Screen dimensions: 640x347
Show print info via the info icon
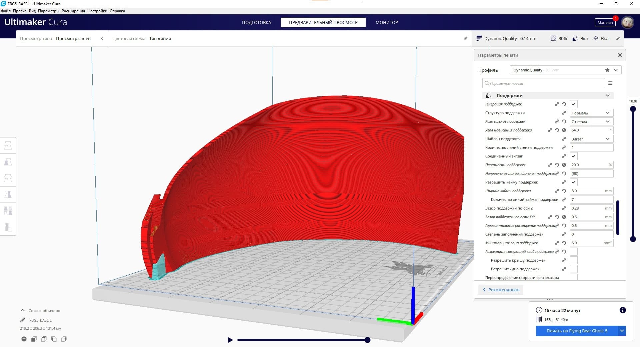point(623,310)
